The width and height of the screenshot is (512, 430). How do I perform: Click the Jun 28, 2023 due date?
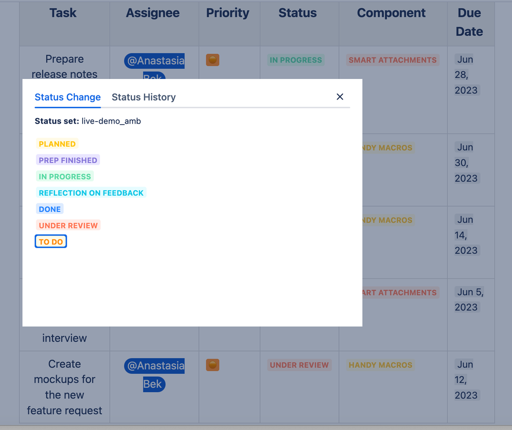pyautogui.click(x=466, y=75)
